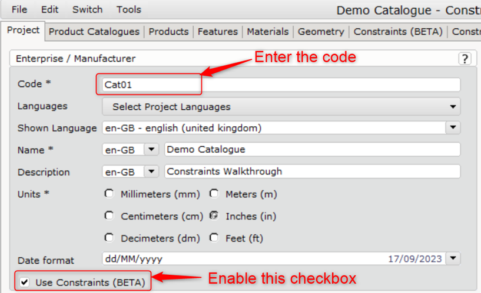
Task: Open the Edit menu
Action: tap(49, 9)
